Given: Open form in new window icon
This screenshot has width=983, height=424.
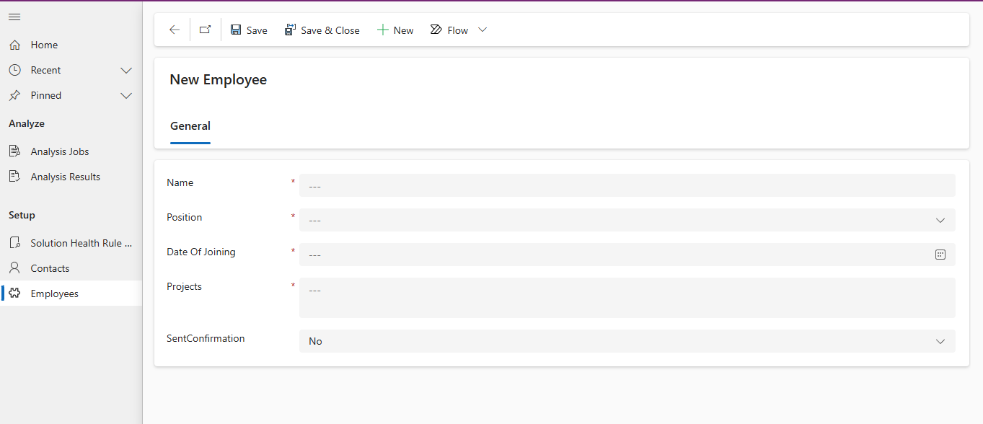Looking at the screenshot, I should 205,30.
